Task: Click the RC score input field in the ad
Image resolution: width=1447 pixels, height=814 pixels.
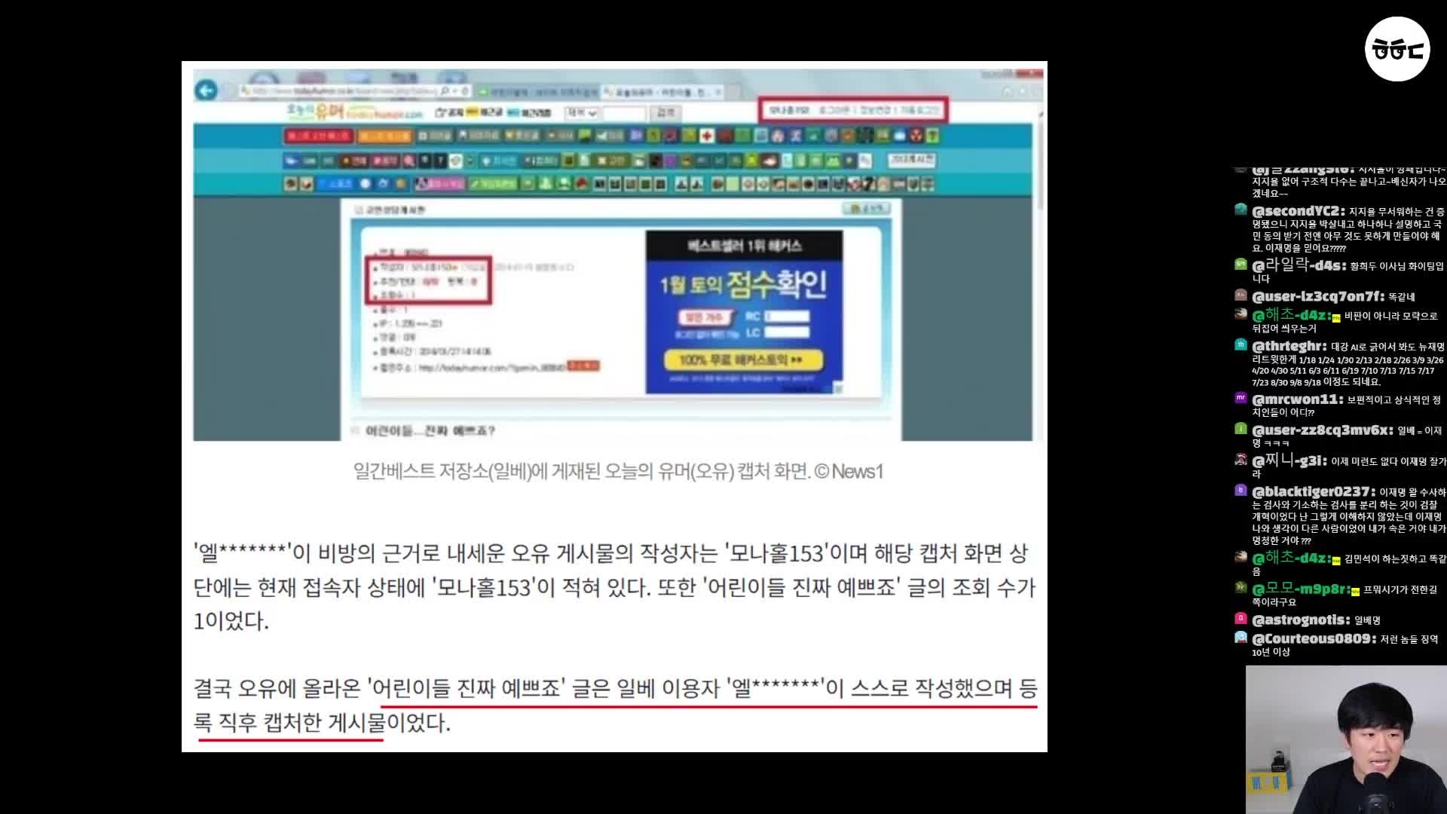Action: tap(786, 316)
